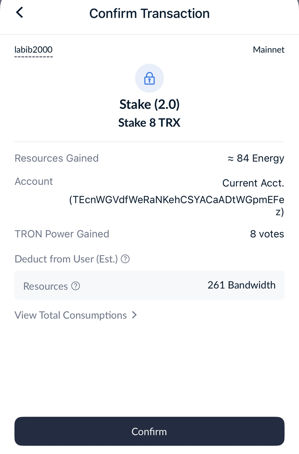The image size is (299, 454).
Task: Expand the View Total Consumptions chevron
Action: pyautogui.click(x=135, y=315)
